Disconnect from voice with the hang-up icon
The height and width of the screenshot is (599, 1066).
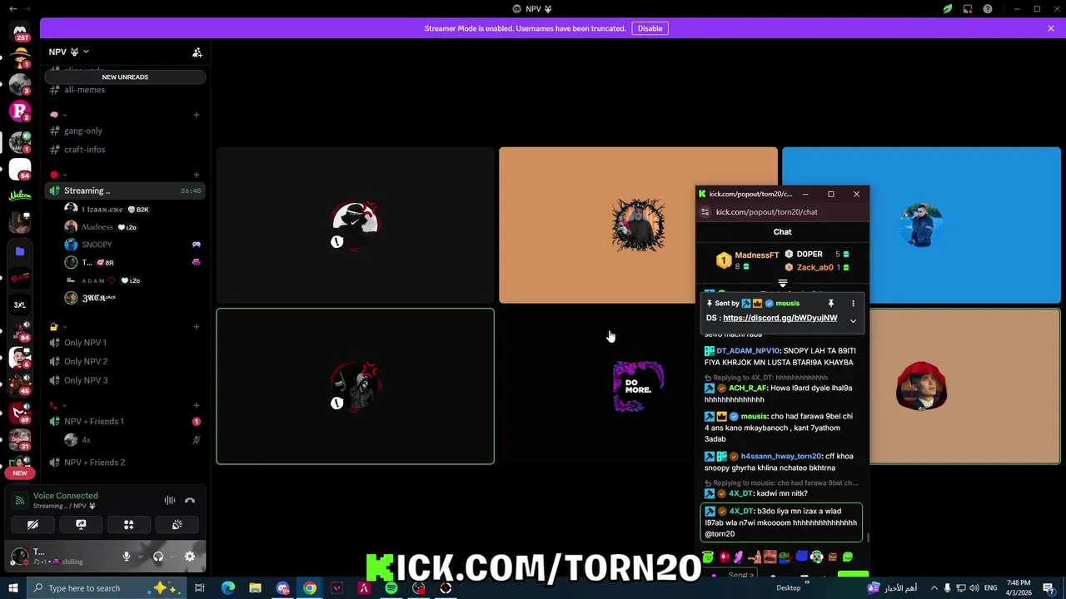(190, 500)
